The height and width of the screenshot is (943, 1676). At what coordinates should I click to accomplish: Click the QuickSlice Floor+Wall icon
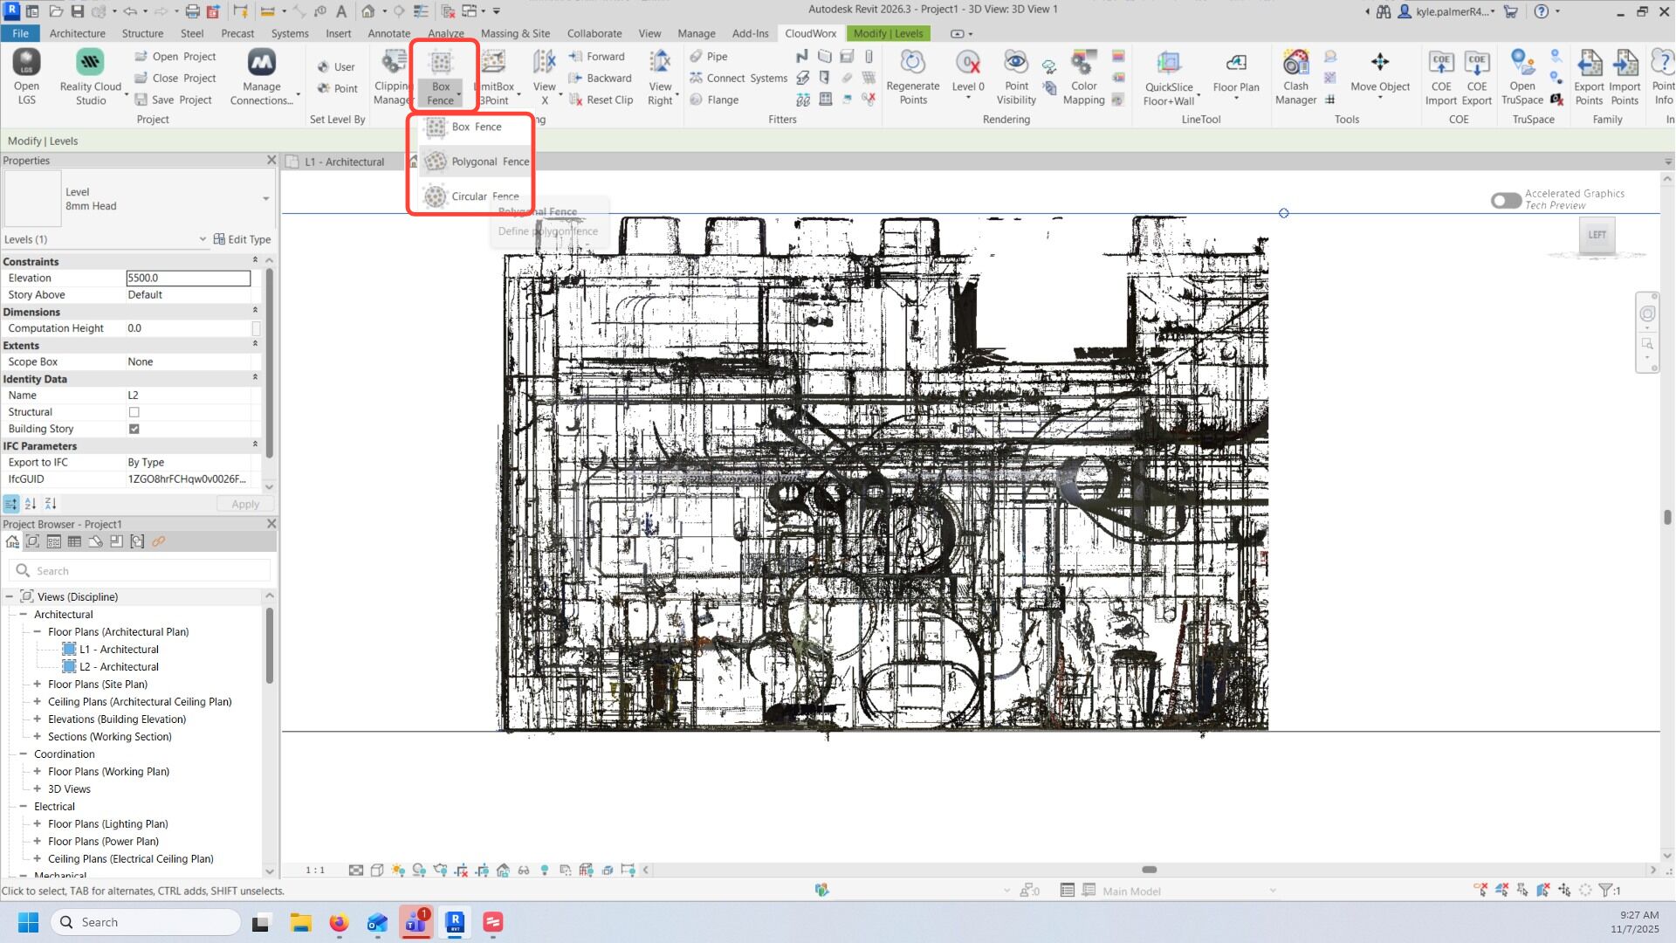(1168, 64)
